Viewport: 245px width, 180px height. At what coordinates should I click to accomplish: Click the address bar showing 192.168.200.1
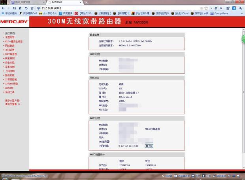coord(119,8)
